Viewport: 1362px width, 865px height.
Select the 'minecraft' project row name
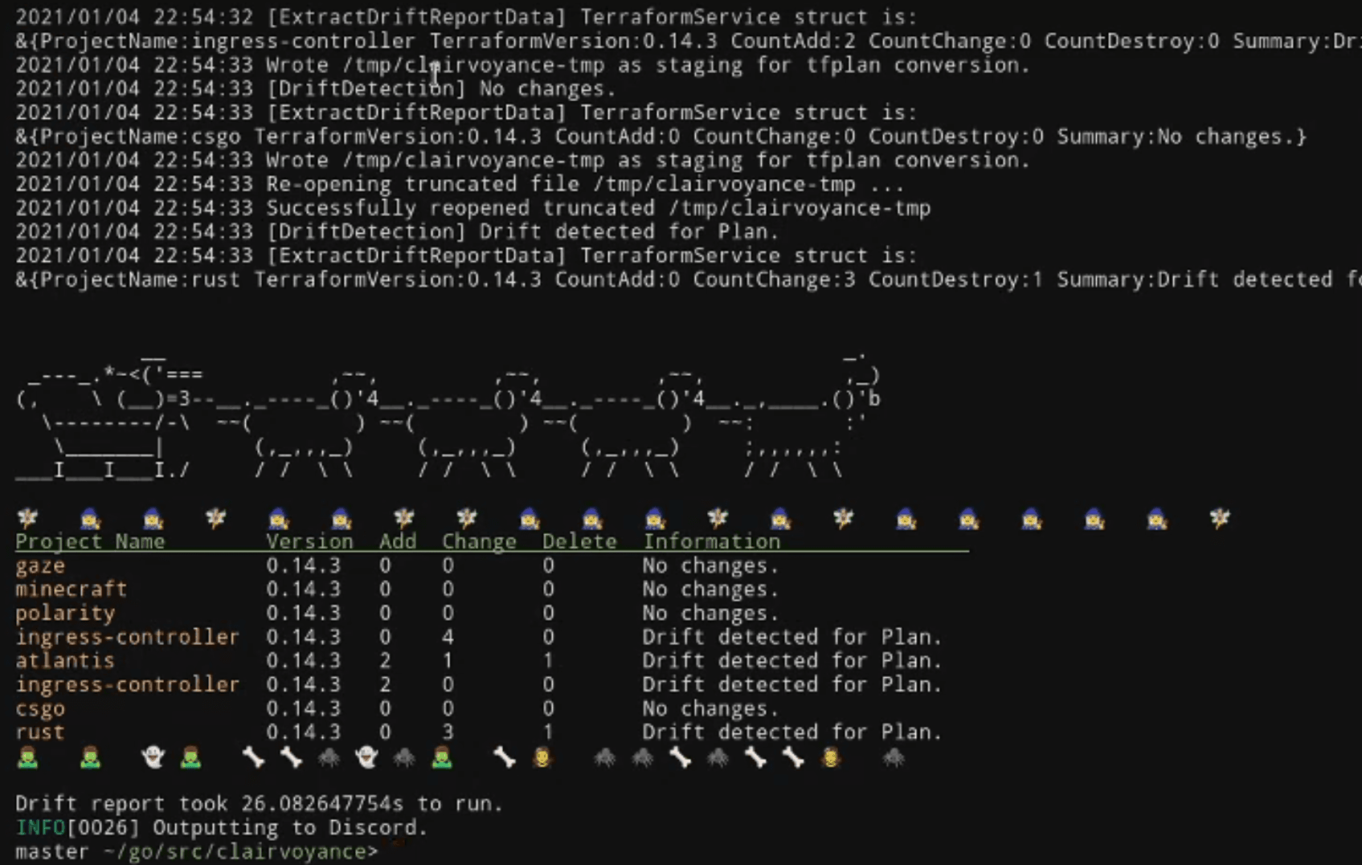pos(71,589)
